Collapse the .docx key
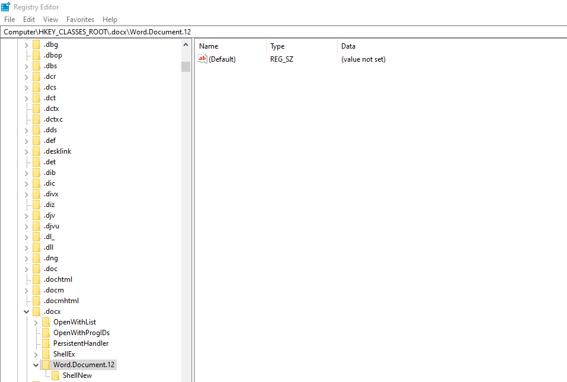Screen dimensions: 567x382 (x=27, y=311)
